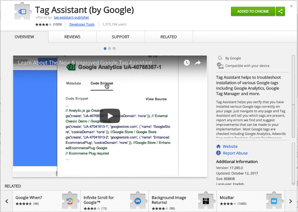Show previous related extensions

pyautogui.click(x=7, y=201)
